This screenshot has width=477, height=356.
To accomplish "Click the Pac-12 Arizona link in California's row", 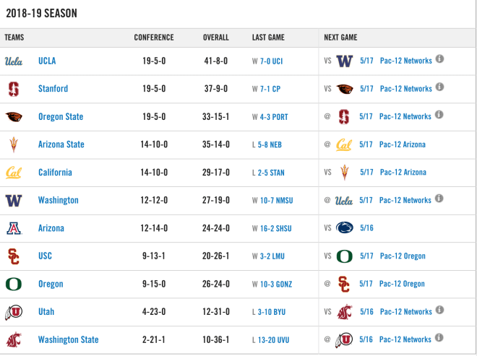I will [x=403, y=173].
